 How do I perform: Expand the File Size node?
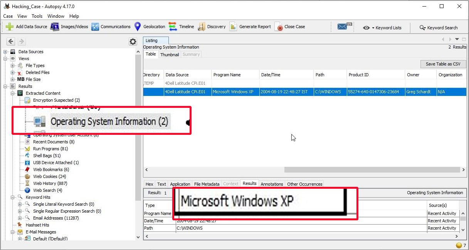tap(13, 79)
